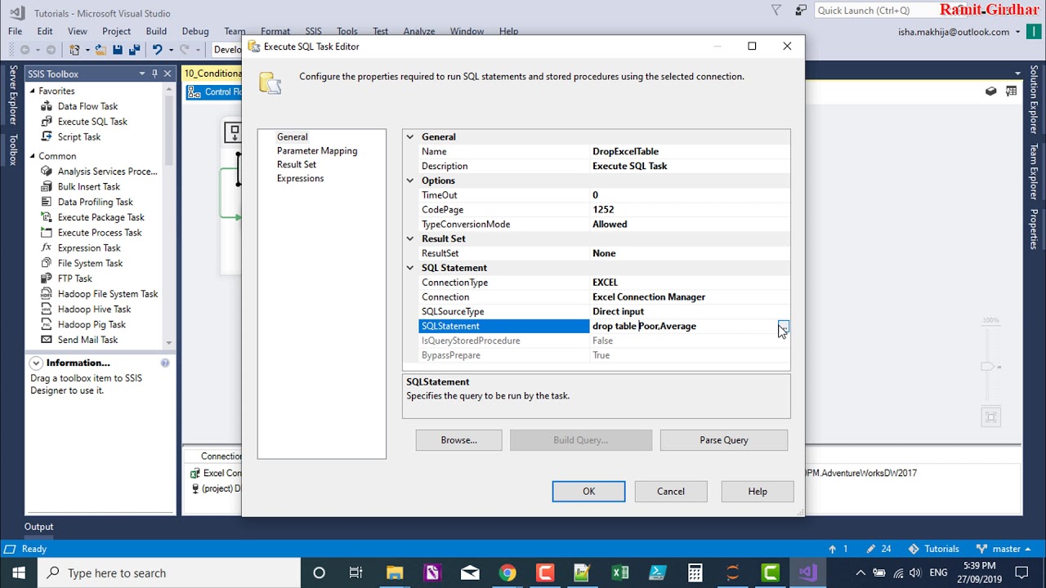Select the SQLSourceType Direct input value
The height and width of the screenshot is (588, 1046).
pos(690,312)
